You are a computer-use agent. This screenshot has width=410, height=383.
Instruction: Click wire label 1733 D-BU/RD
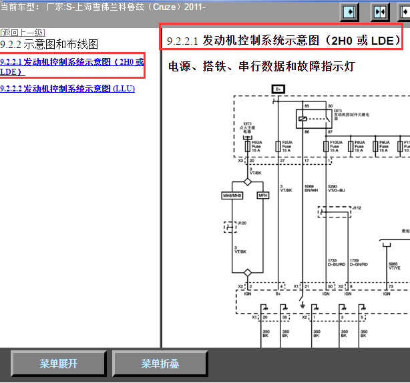(337, 262)
